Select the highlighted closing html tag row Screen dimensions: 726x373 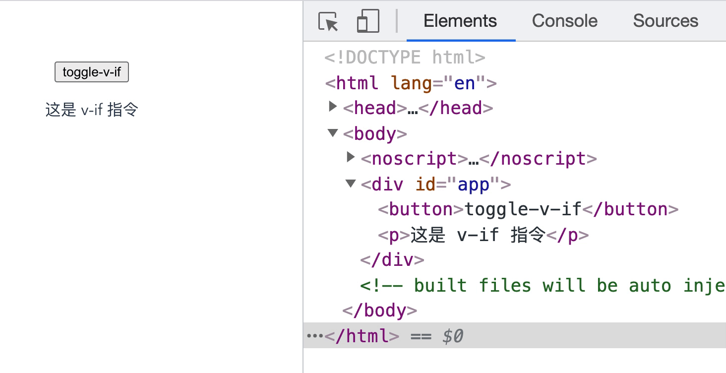pos(515,336)
